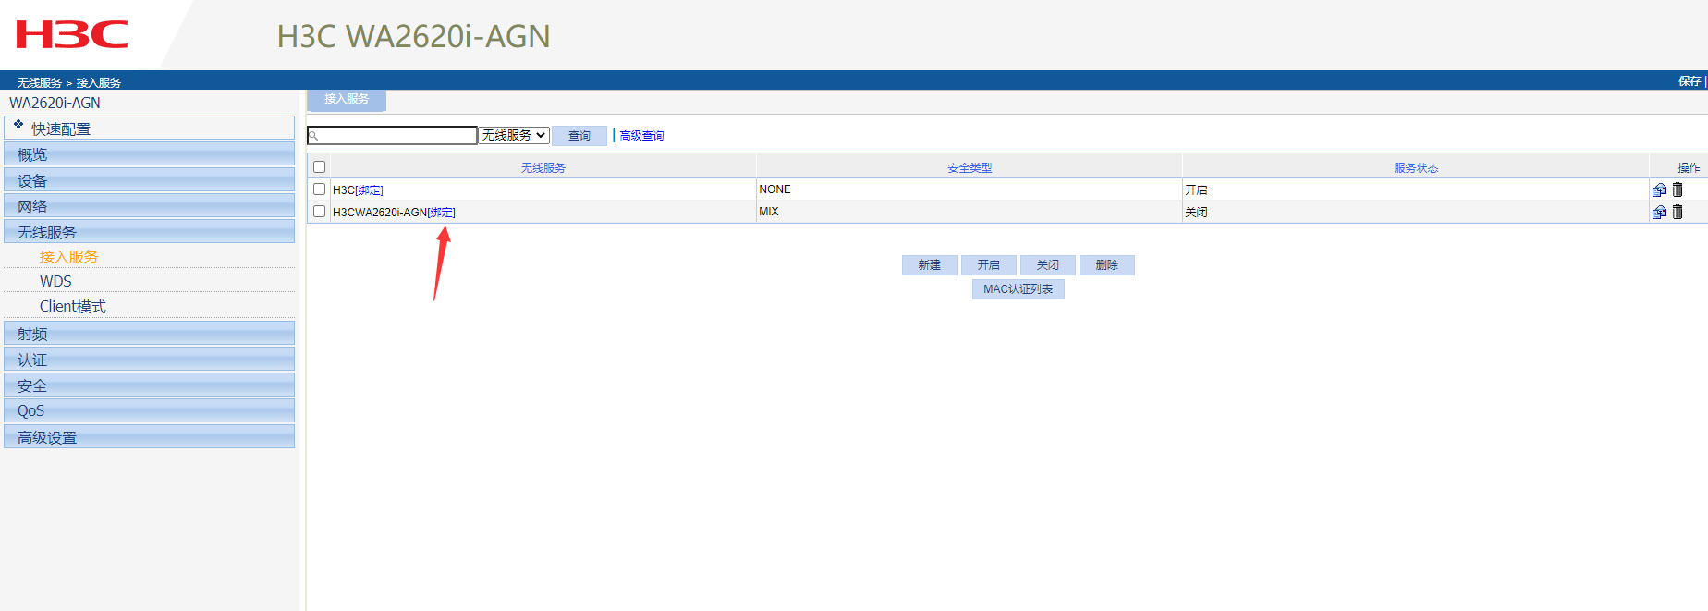Click the 查询 search button
This screenshot has height=611, width=1708.
pyautogui.click(x=579, y=136)
